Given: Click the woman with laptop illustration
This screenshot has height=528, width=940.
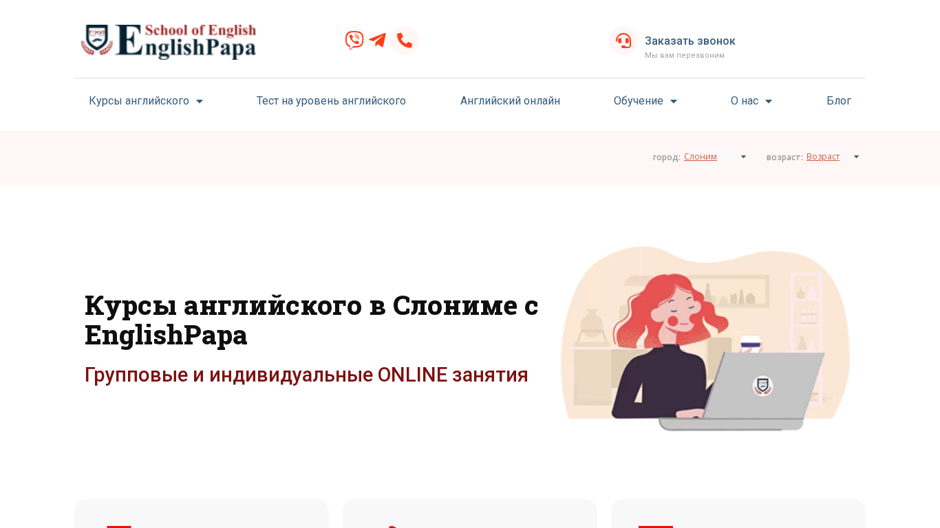Looking at the screenshot, I should point(705,338).
